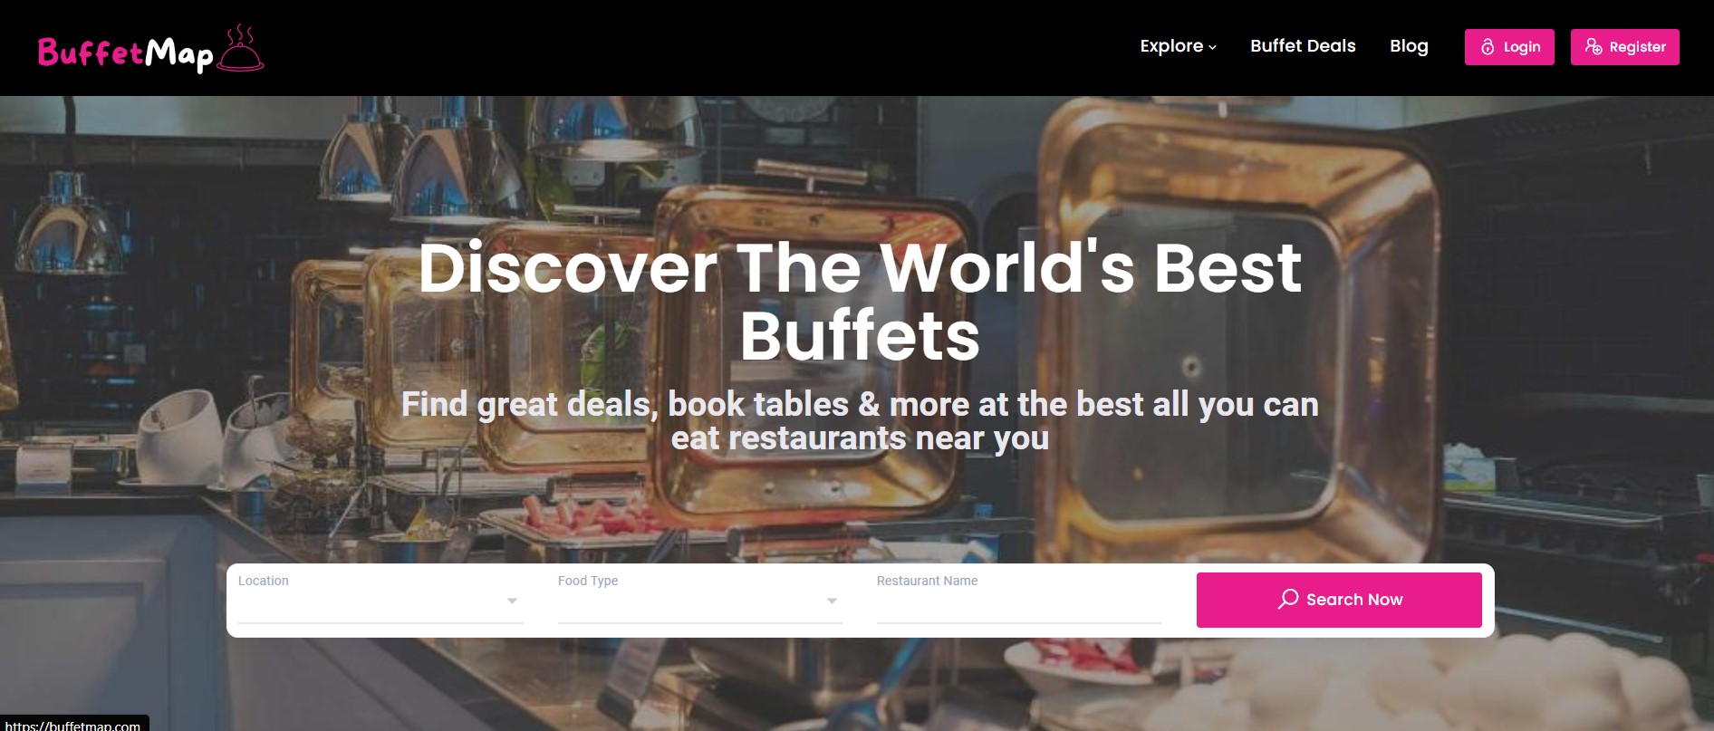Screen dimensions: 1714x731
Task: Click the buffetmap.com status bar URL
Action: [72, 725]
